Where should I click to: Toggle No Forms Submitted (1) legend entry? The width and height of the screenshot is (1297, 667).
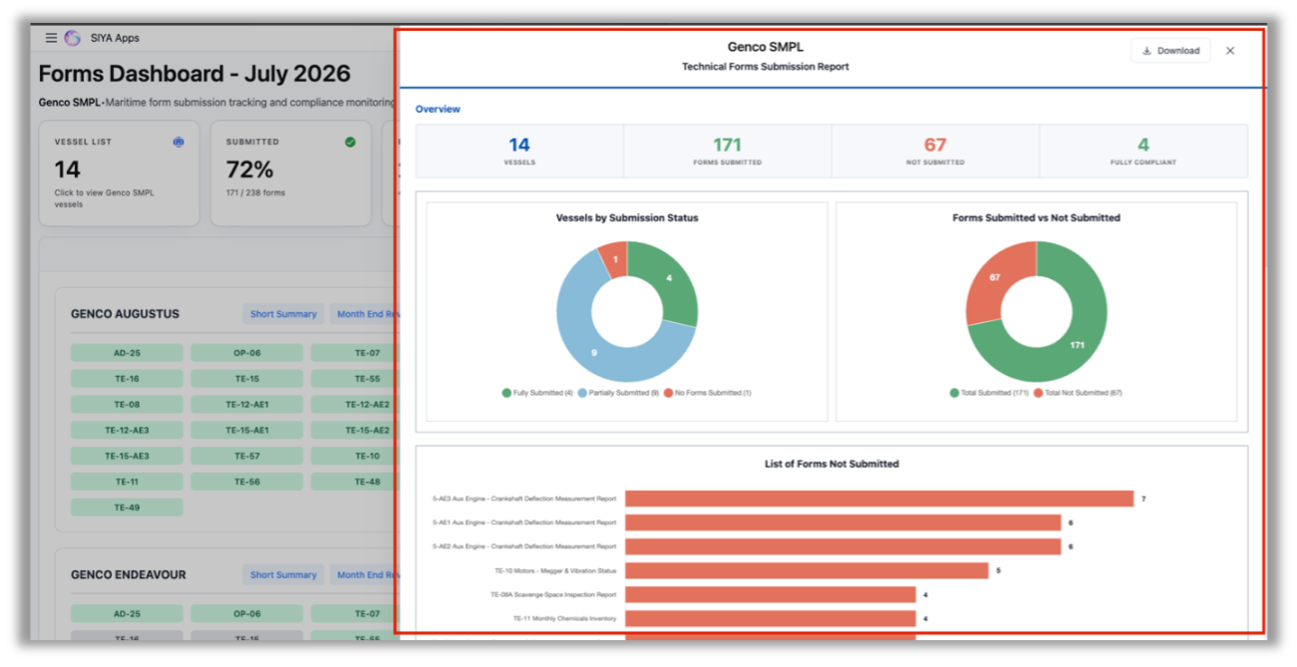point(707,393)
